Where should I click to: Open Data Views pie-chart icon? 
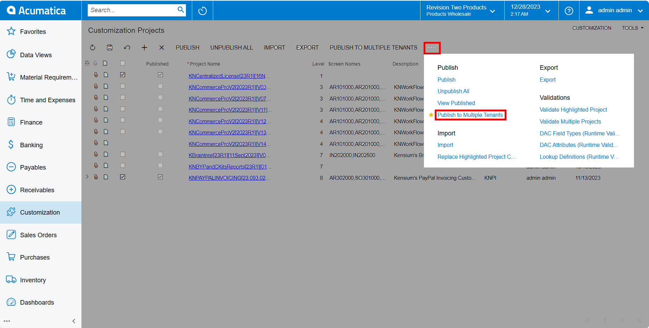[x=11, y=54]
